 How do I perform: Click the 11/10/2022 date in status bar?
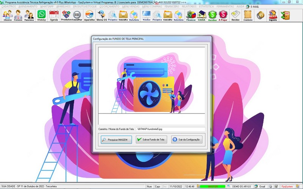176,186
